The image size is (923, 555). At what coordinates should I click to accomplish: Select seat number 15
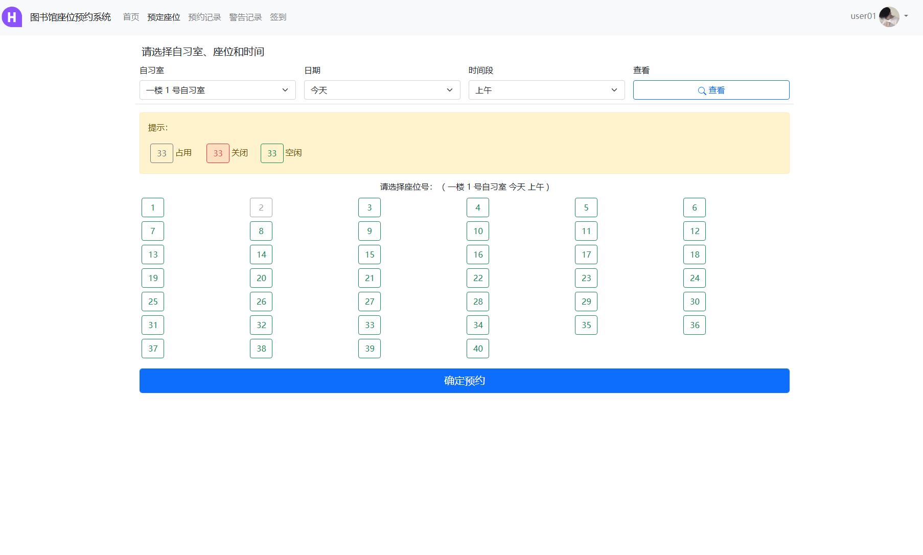(x=370, y=255)
